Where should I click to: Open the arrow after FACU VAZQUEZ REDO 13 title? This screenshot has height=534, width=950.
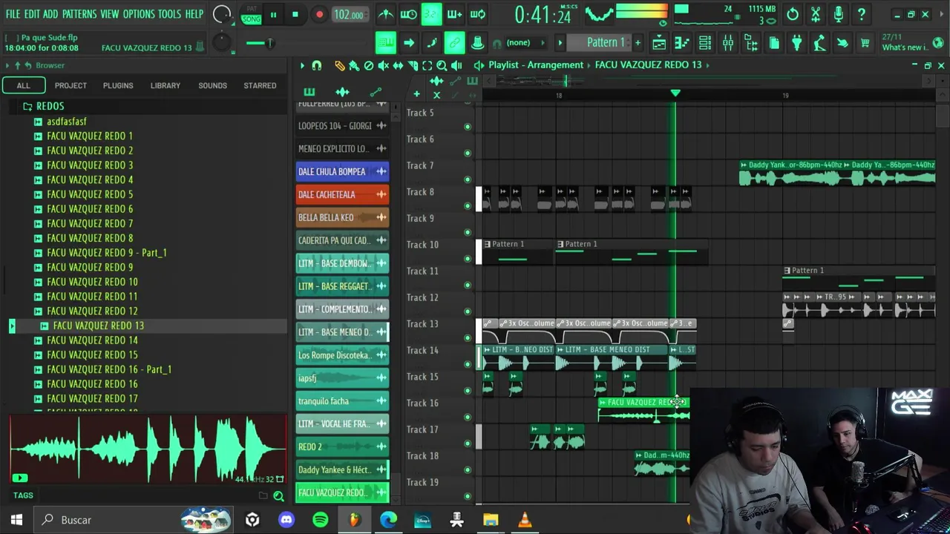click(707, 65)
